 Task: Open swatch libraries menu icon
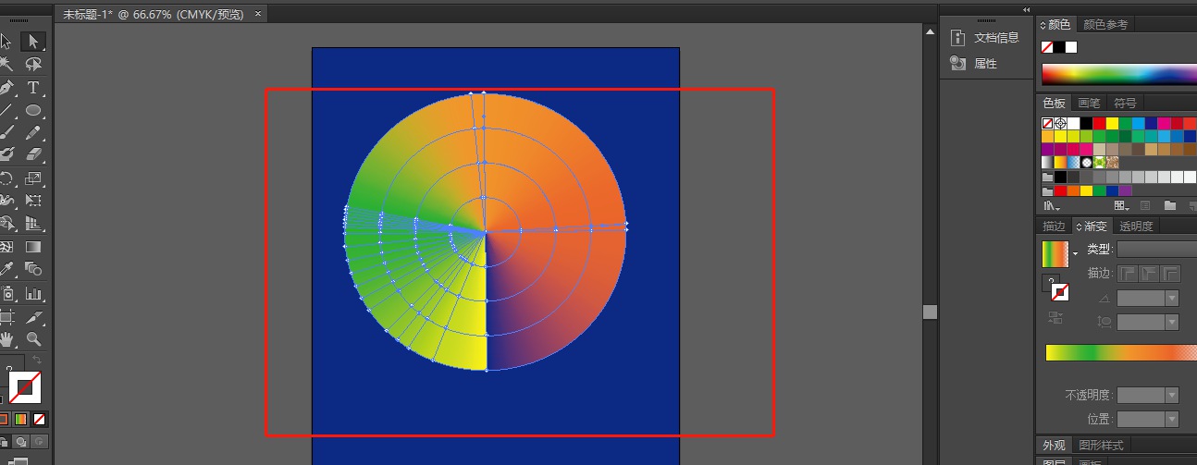coord(1050,206)
